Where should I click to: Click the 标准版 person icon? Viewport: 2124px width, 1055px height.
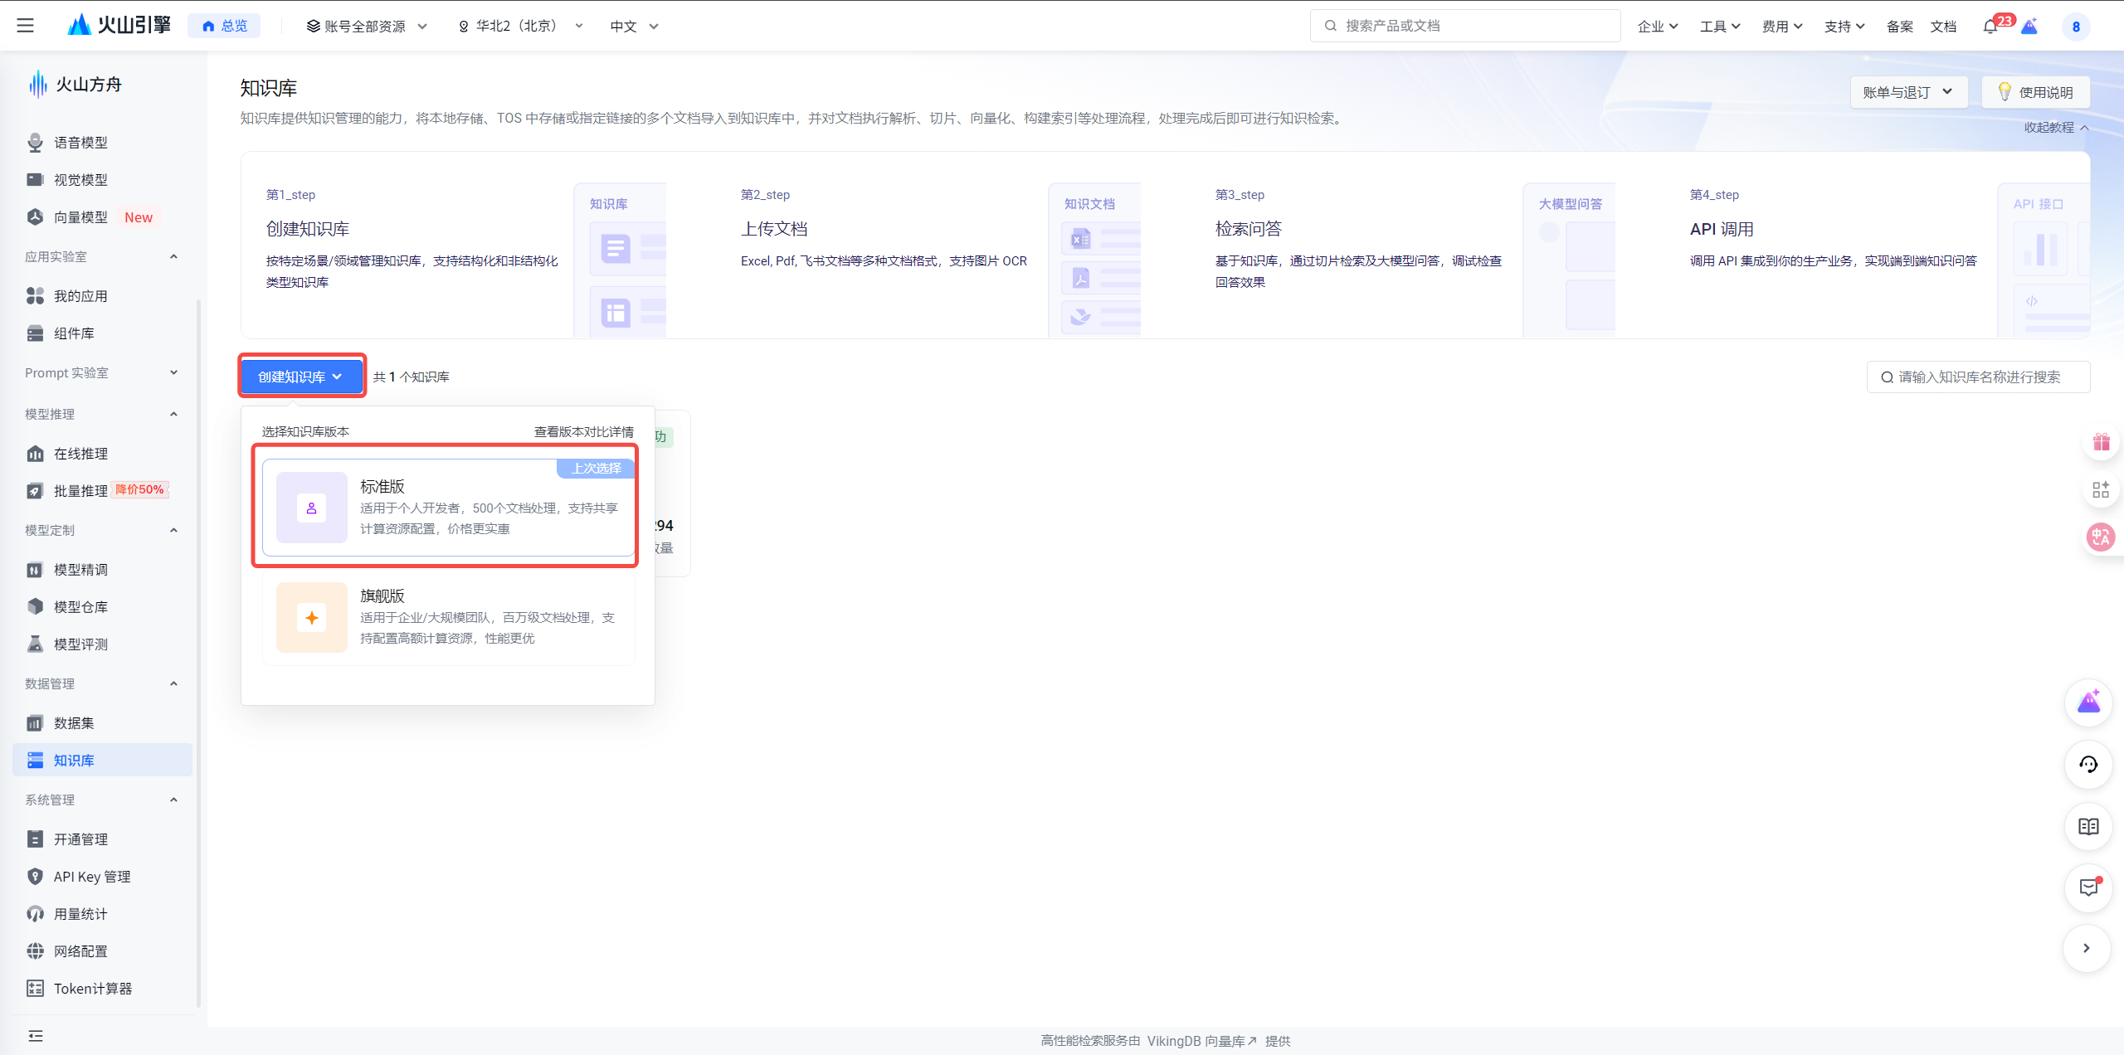tap(312, 508)
